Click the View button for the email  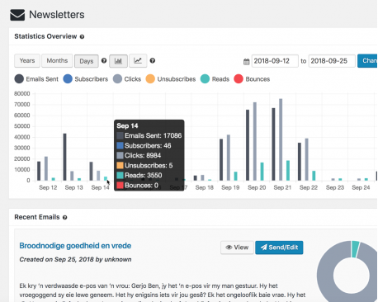pyautogui.click(x=237, y=248)
